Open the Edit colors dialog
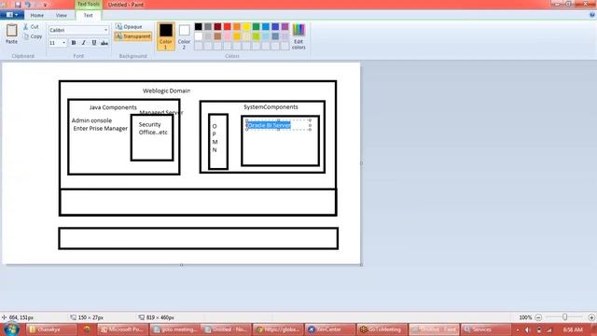The width and height of the screenshot is (597, 336). pyautogui.click(x=298, y=36)
